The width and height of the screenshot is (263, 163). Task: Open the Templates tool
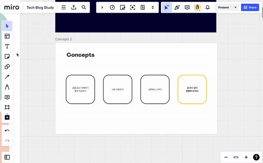[x=7, y=36]
